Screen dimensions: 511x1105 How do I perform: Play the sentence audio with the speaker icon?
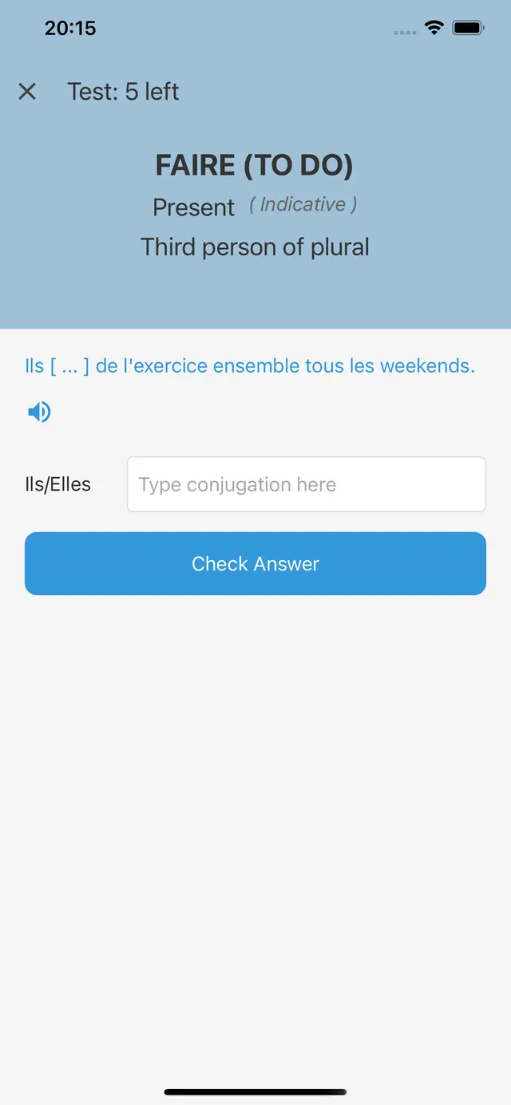click(x=39, y=412)
